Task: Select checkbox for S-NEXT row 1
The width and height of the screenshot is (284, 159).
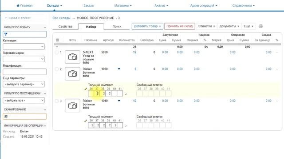Action: tap(57, 53)
